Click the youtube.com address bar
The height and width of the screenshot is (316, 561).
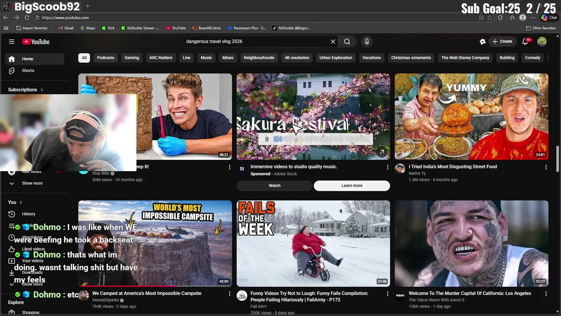coord(254,18)
